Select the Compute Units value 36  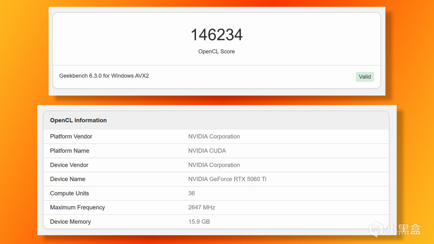point(192,194)
